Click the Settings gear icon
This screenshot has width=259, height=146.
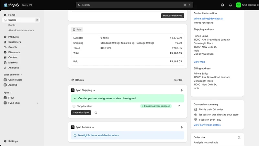pos(5,141)
